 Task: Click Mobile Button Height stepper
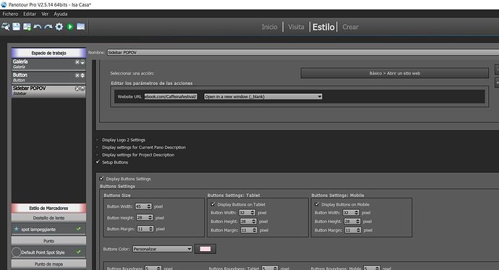click(358, 222)
